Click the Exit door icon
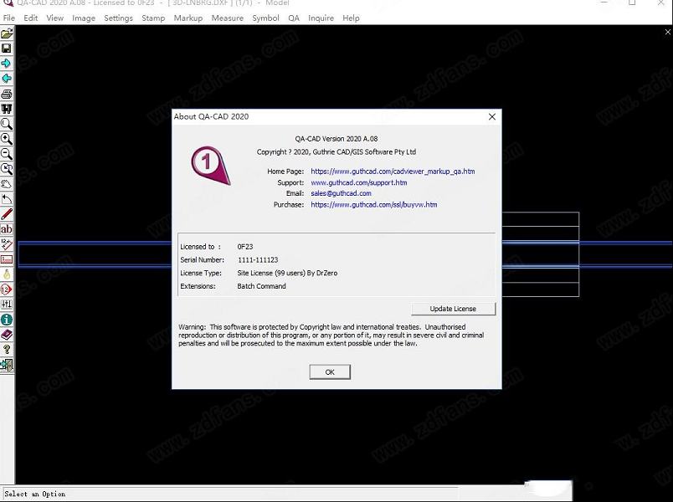Screen dimensions: 673x502 7,365
